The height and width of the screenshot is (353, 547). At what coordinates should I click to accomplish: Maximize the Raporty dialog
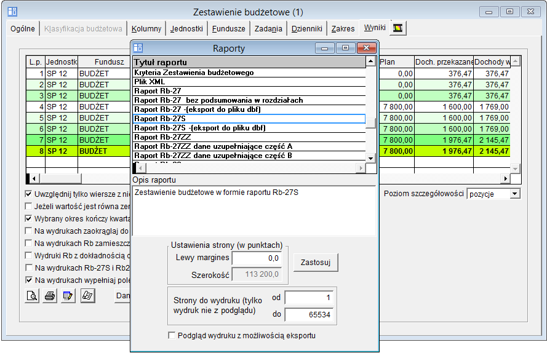coord(345,48)
